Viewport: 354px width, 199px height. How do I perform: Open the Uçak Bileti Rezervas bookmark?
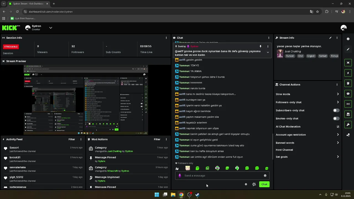pos(23,19)
